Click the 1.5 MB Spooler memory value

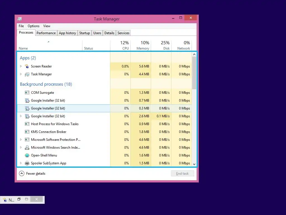(x=144, y=163)
